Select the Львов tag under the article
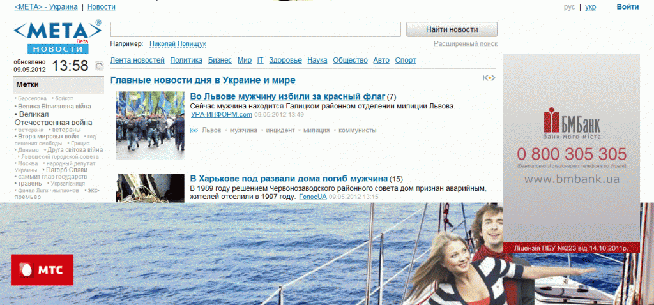This screenshot has width=654, height=305. coord(211,130)
